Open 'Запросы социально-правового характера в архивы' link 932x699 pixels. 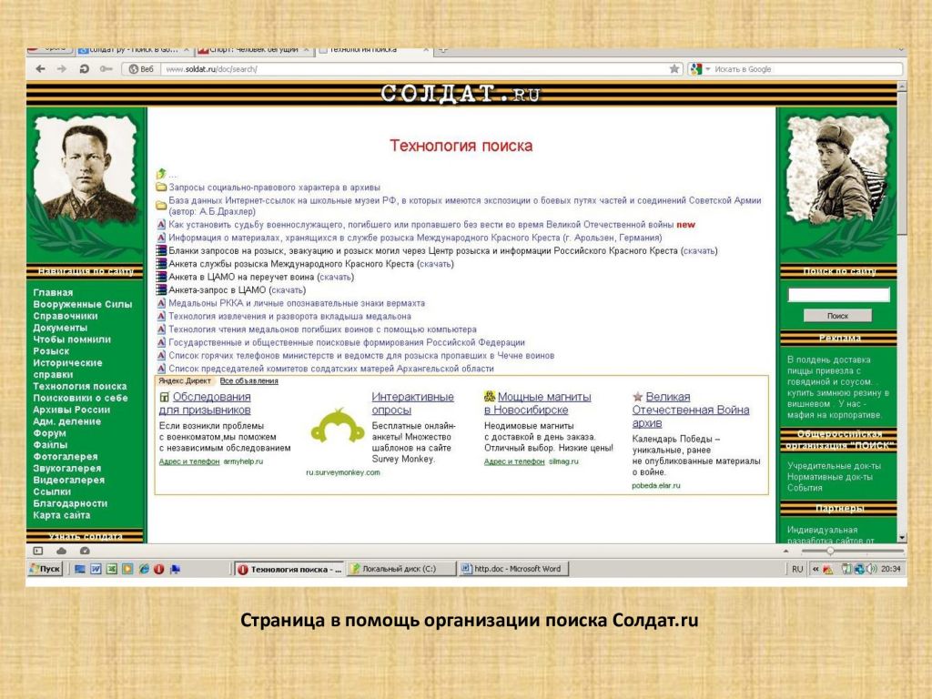[275, 187]
